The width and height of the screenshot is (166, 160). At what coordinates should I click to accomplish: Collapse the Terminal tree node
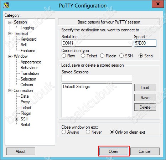coord(10,33)
